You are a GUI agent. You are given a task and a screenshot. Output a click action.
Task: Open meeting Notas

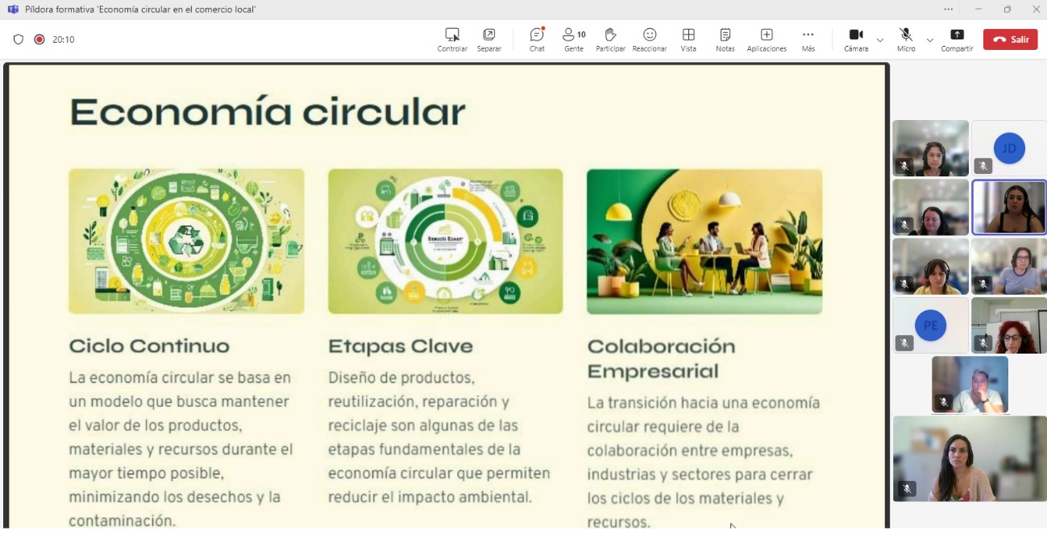click(x=725, y=39)
